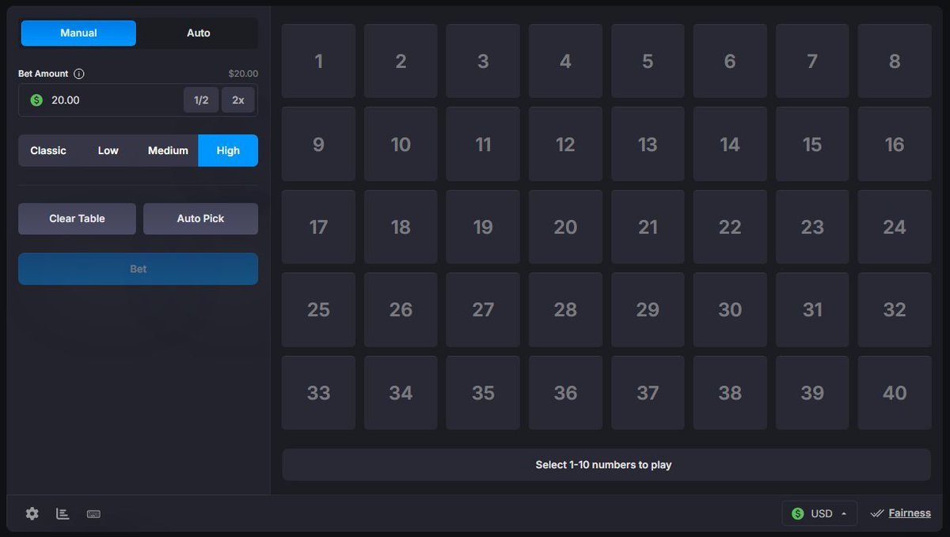Choose tile 19 on the grid
Image resolution: width=950 pixels, height=537 pixels.
pos(483,227)
